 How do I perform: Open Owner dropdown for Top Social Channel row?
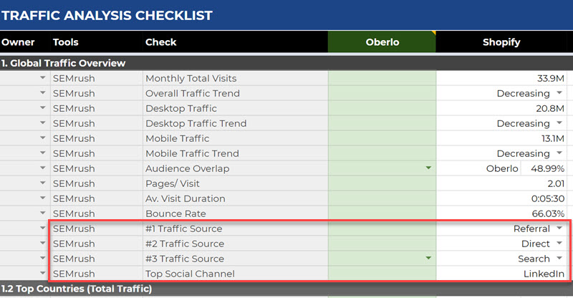pyautogui.click(x=43, y=274)
